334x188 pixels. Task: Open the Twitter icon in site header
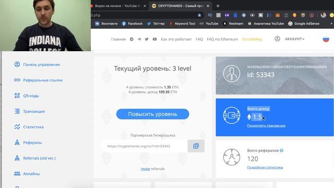point(147,39)
